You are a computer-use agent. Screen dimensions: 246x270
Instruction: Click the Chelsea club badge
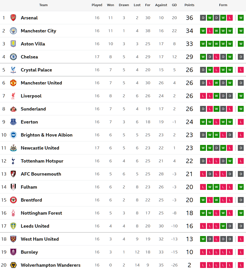click(x=13, y=57)
